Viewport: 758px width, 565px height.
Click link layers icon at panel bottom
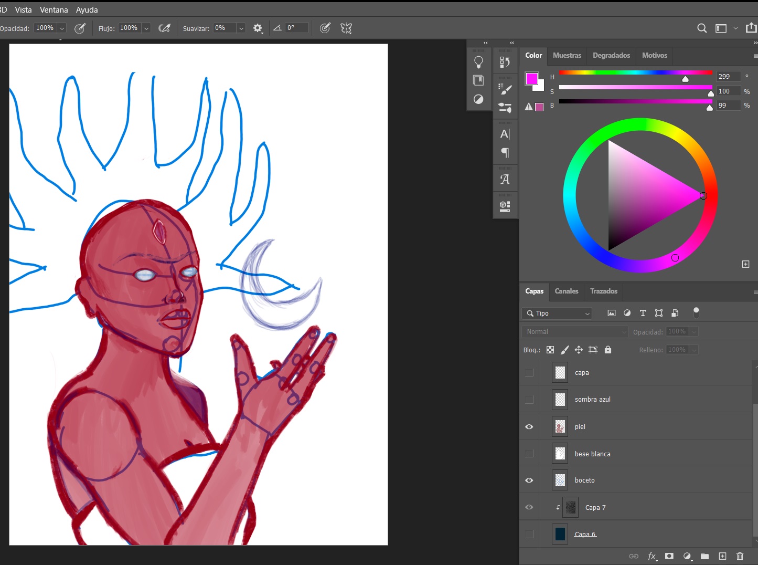coord(634,556)
